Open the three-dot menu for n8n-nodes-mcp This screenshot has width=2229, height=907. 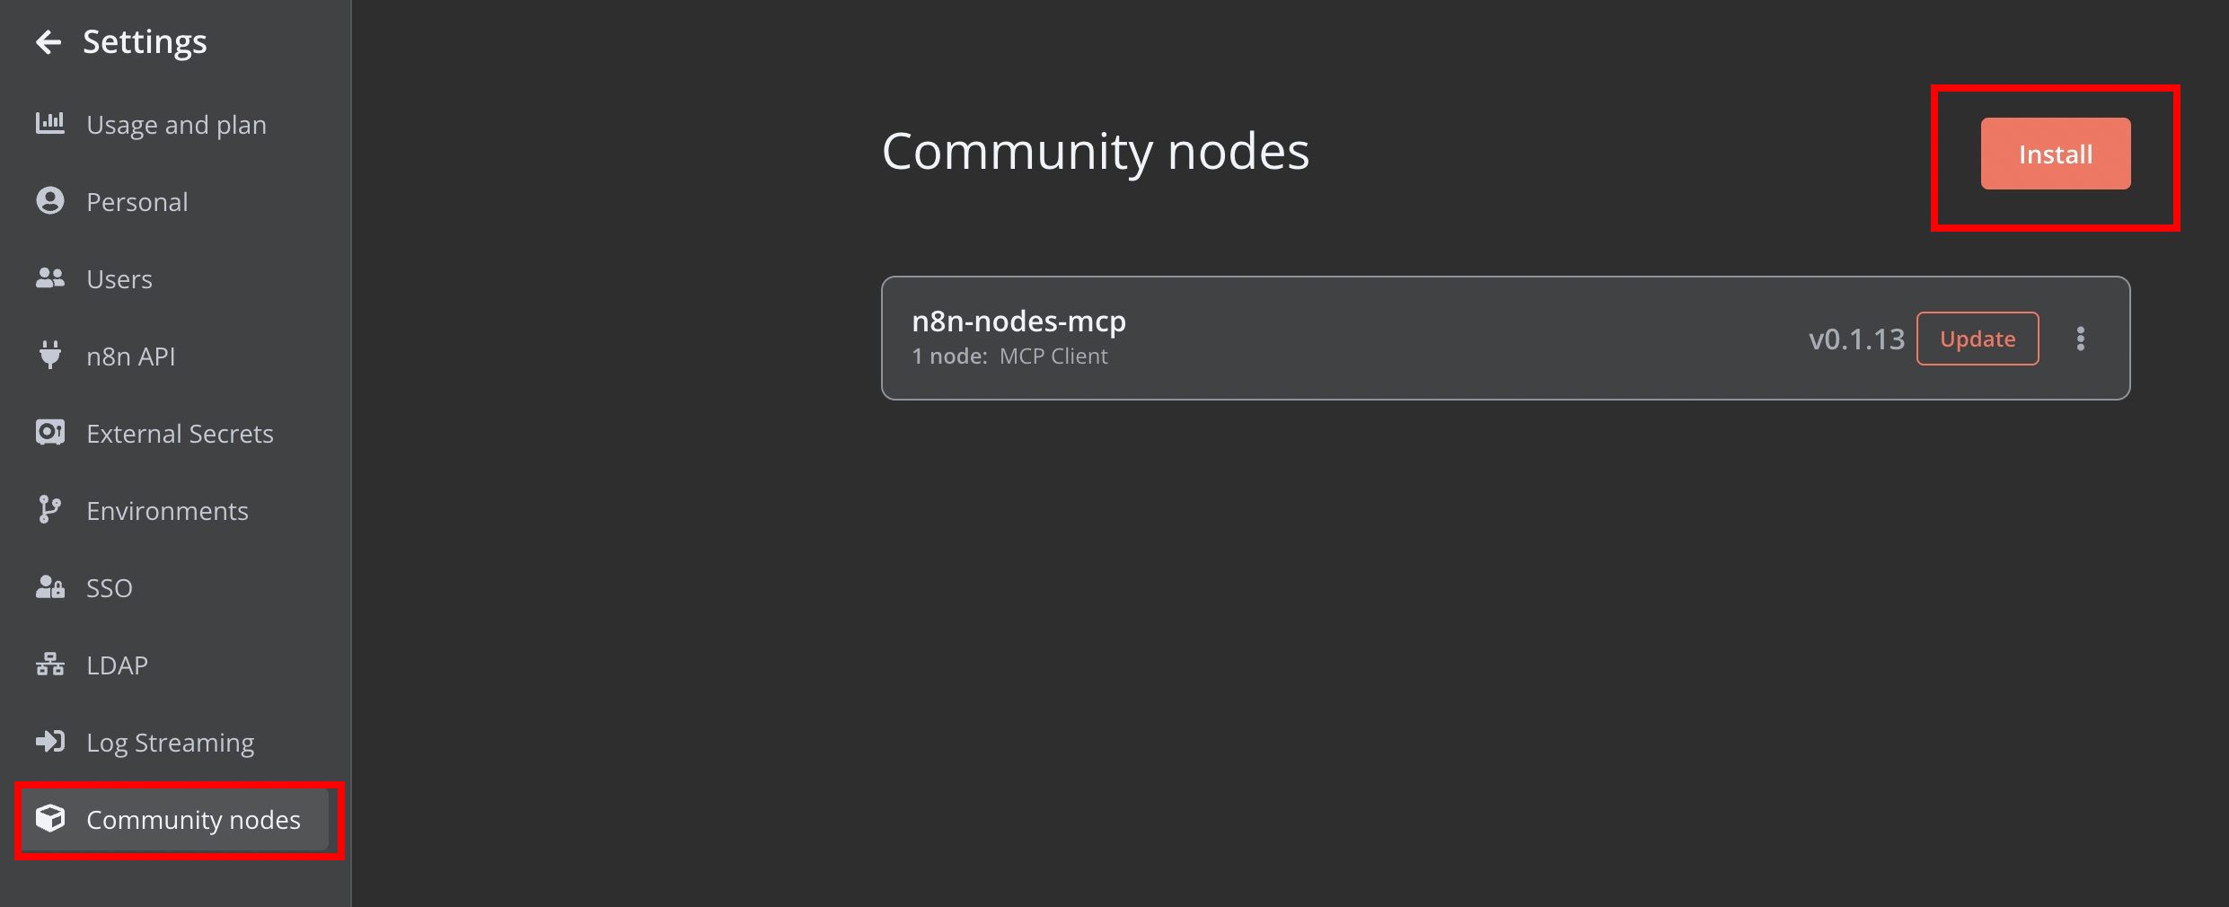[2081, 339]
